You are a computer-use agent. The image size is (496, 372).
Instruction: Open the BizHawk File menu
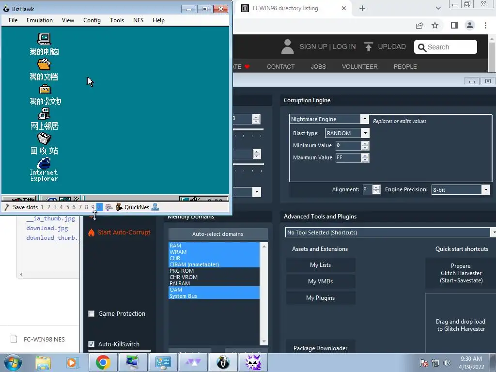click(x=13, y=20)
